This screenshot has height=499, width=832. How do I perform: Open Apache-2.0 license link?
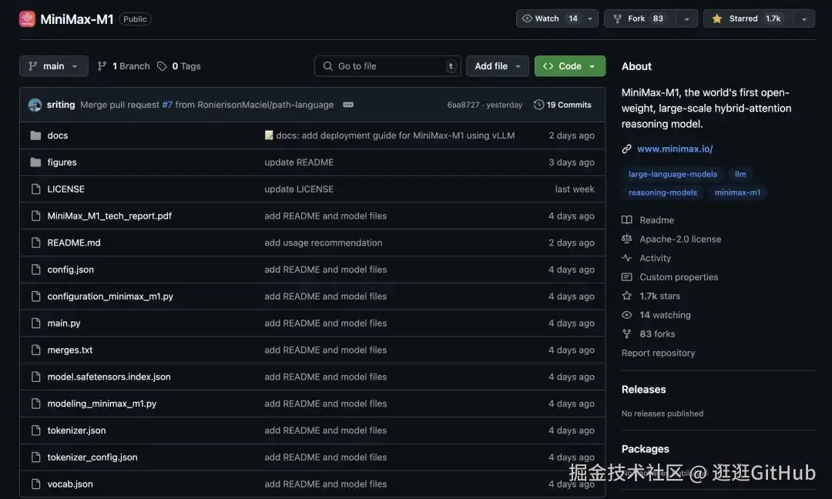tap(680, 239)
